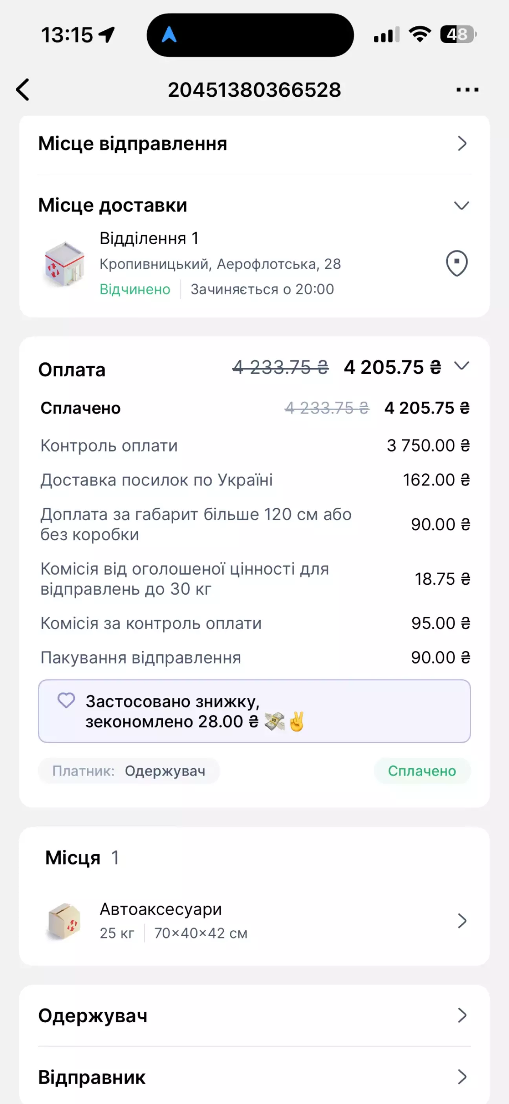The width and height of the screenshot is (509, 1104).
Task: Tap the heart icon in discount banner
Action: point(66,700)
